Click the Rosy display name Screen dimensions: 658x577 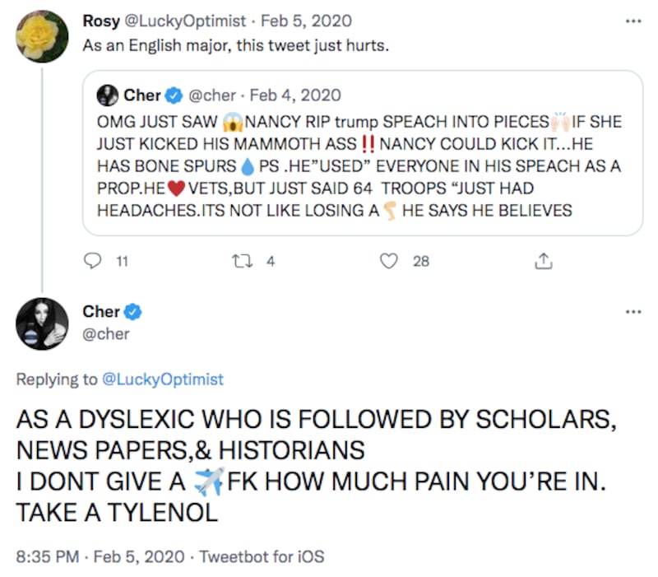pyautogui.click(x=100, y=21)
